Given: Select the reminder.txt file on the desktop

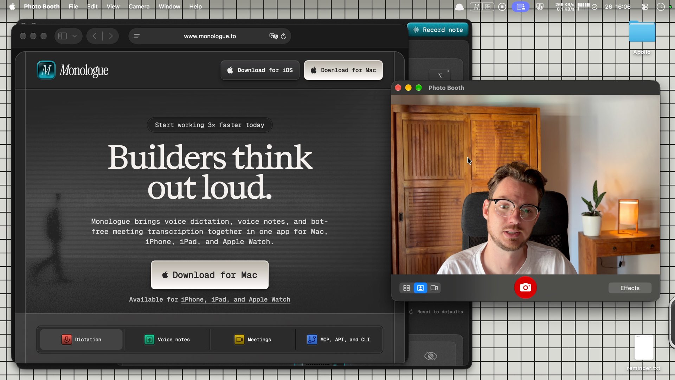Looking at the screenshot, I should [x=644, y=353].
